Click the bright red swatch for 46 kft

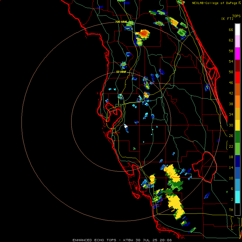pos(237,77)
